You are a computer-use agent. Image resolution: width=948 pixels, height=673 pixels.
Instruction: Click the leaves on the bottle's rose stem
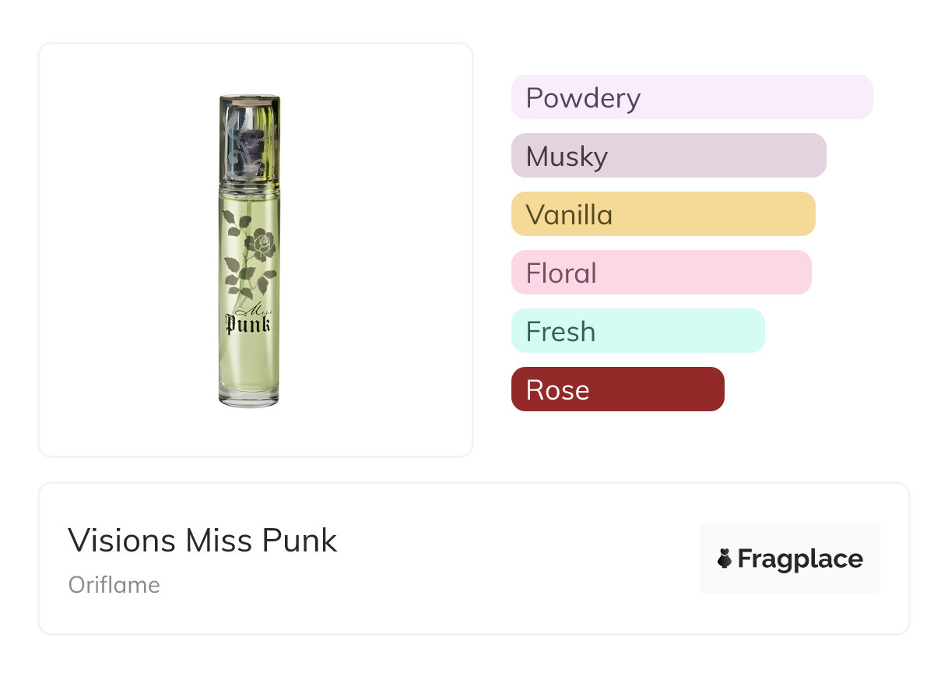point(237,273)
